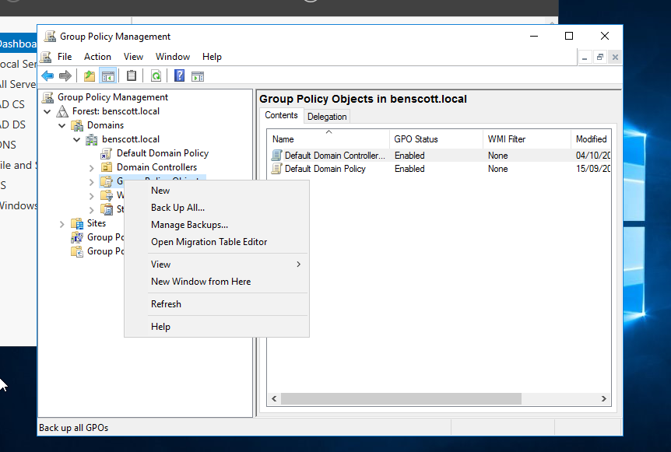Select the Group Policy Management root node icon
This screenshot has width=671, height=452.
point(47,97)
